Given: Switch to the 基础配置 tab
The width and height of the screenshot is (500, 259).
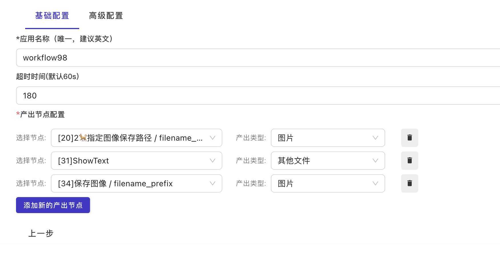Looking at the screenshot, I should (52, 16).
